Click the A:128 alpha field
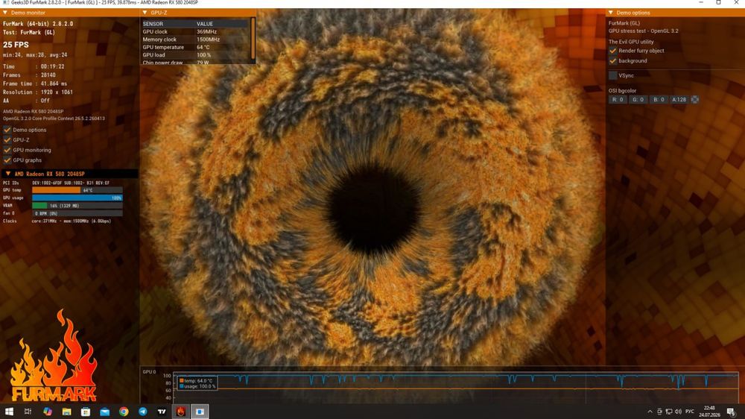 click(x=679, y=100)
